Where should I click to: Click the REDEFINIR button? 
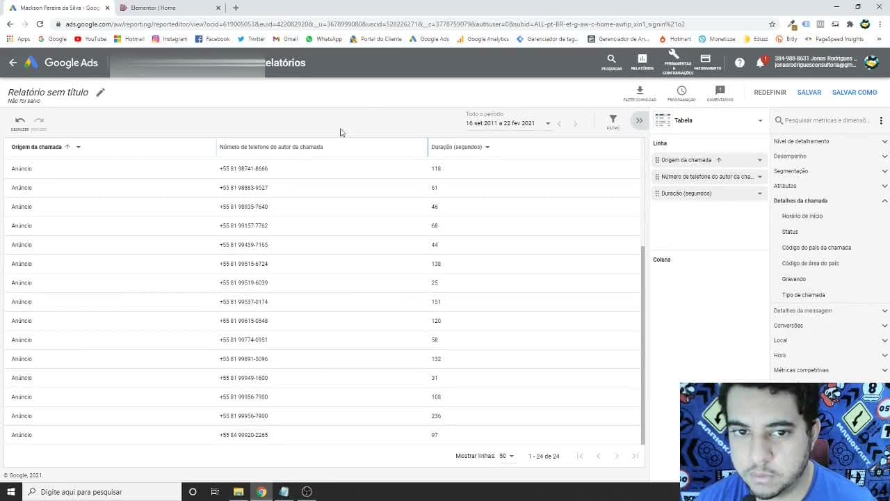click(x=770, y=93)
